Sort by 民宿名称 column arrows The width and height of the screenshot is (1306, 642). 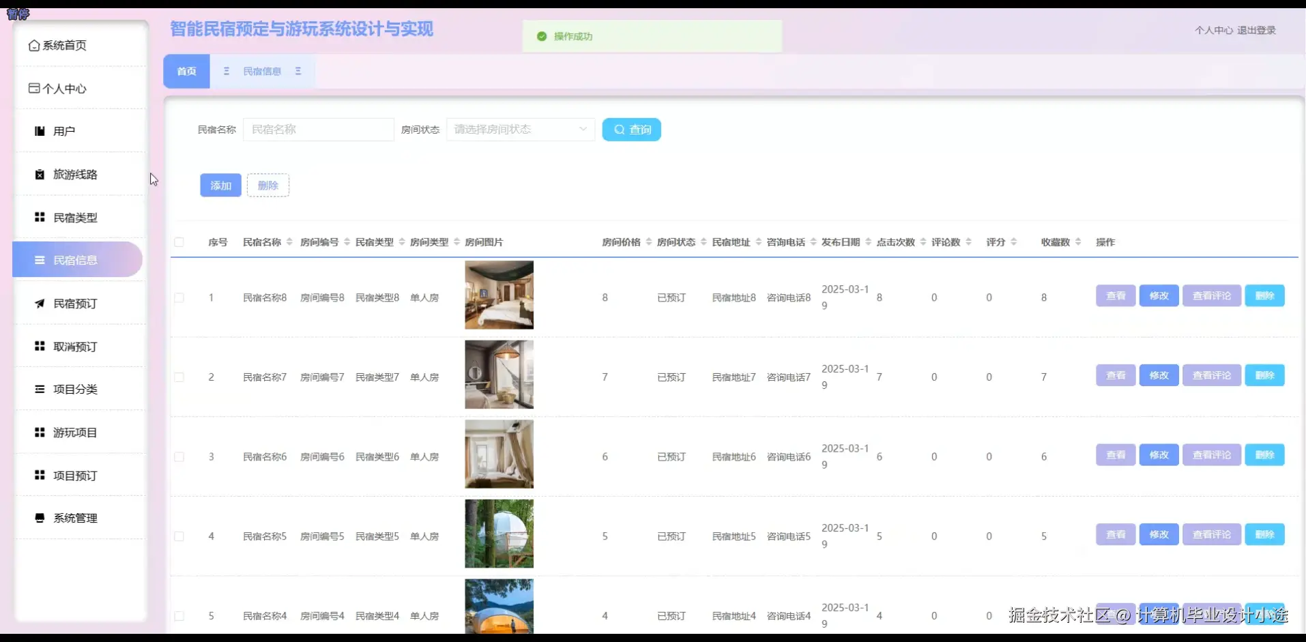(x=289, y=242)
